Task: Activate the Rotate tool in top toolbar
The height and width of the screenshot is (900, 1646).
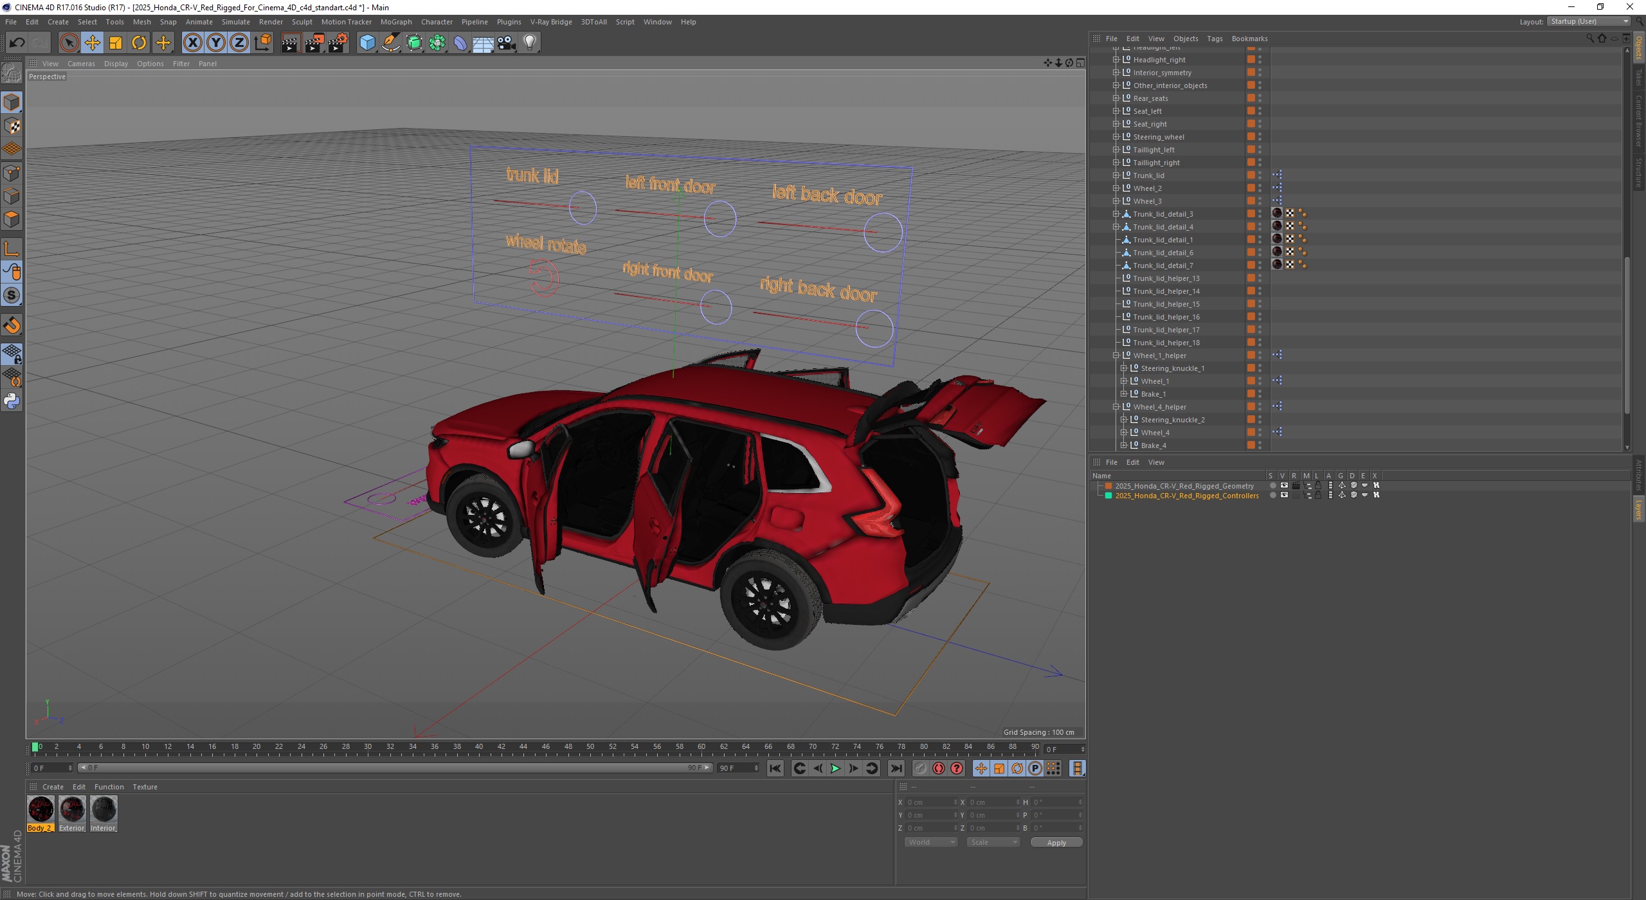Action: (139, 43)
